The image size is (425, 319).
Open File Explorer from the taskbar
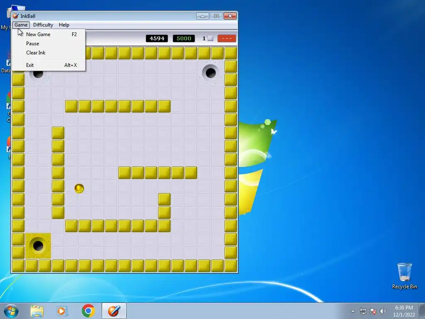pos(37,311)
